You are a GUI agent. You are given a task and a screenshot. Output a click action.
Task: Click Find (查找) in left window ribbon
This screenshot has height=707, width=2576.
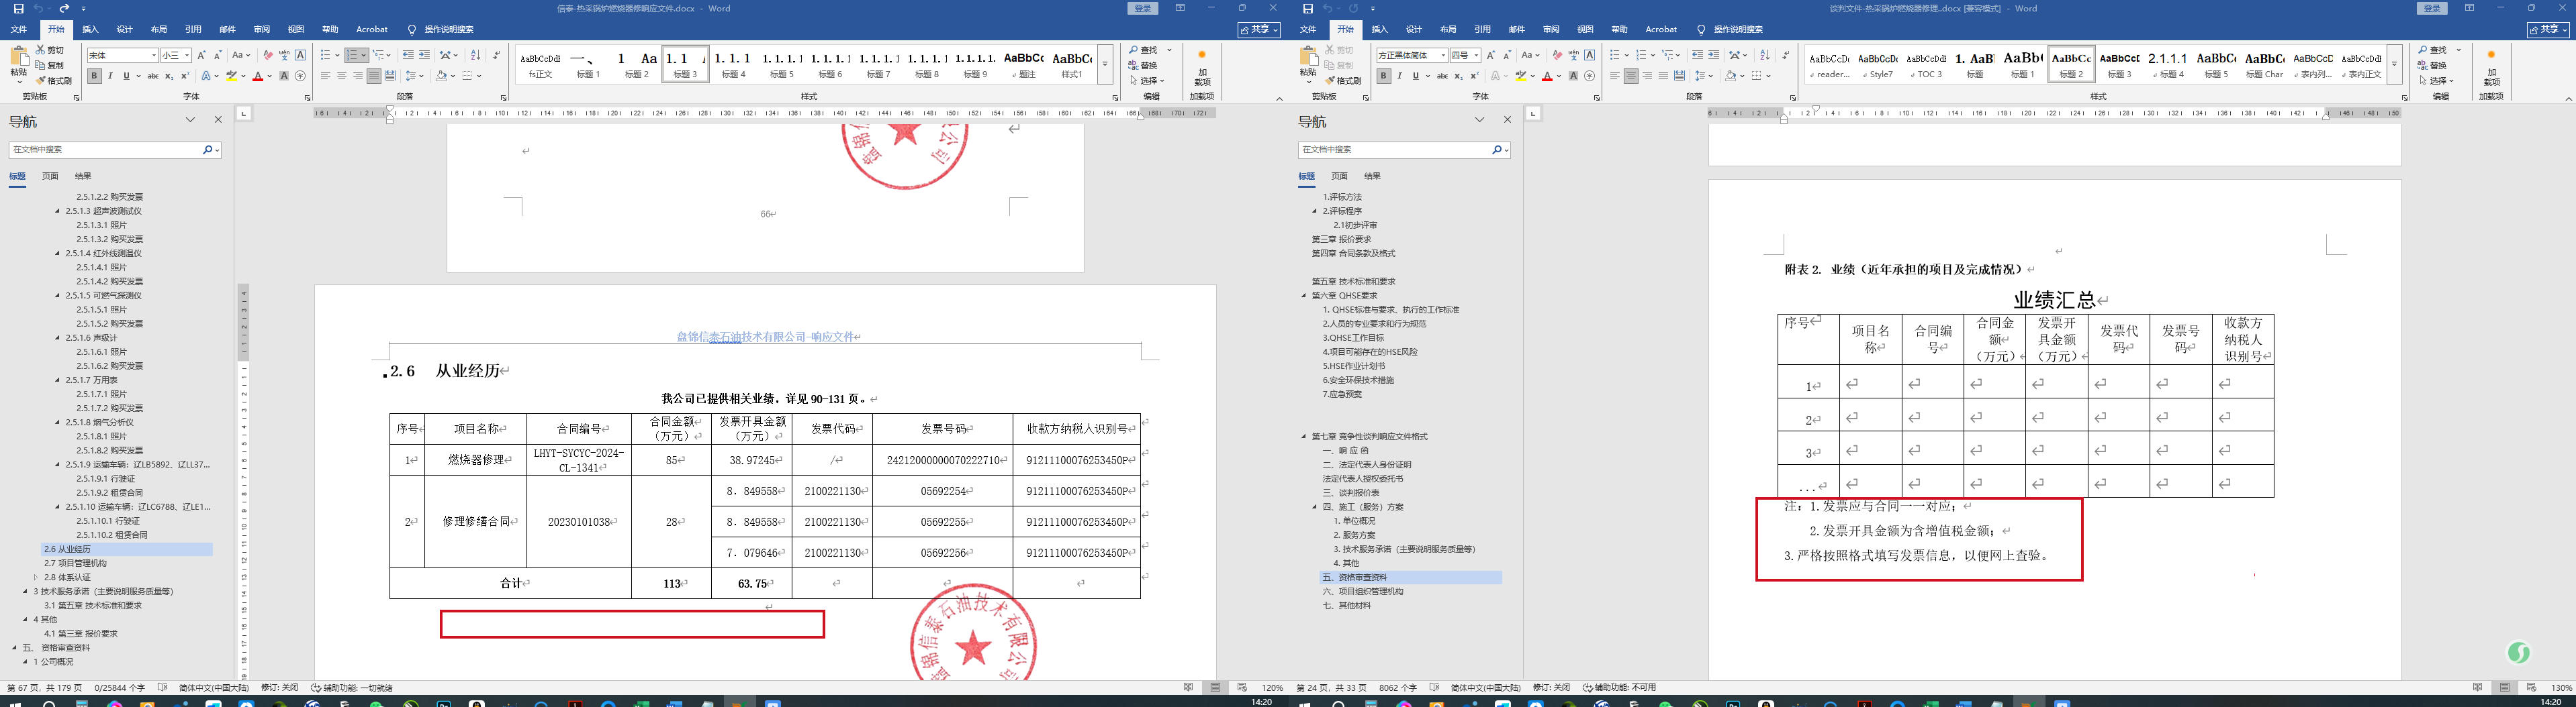coord(1144,50)
